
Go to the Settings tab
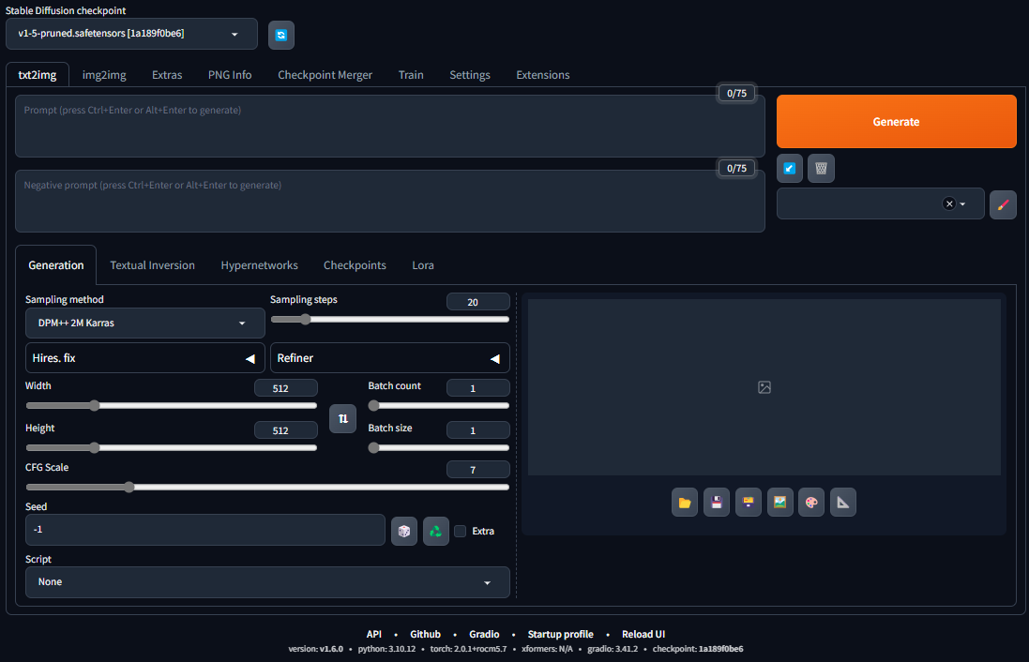click(x=470, y=75)
